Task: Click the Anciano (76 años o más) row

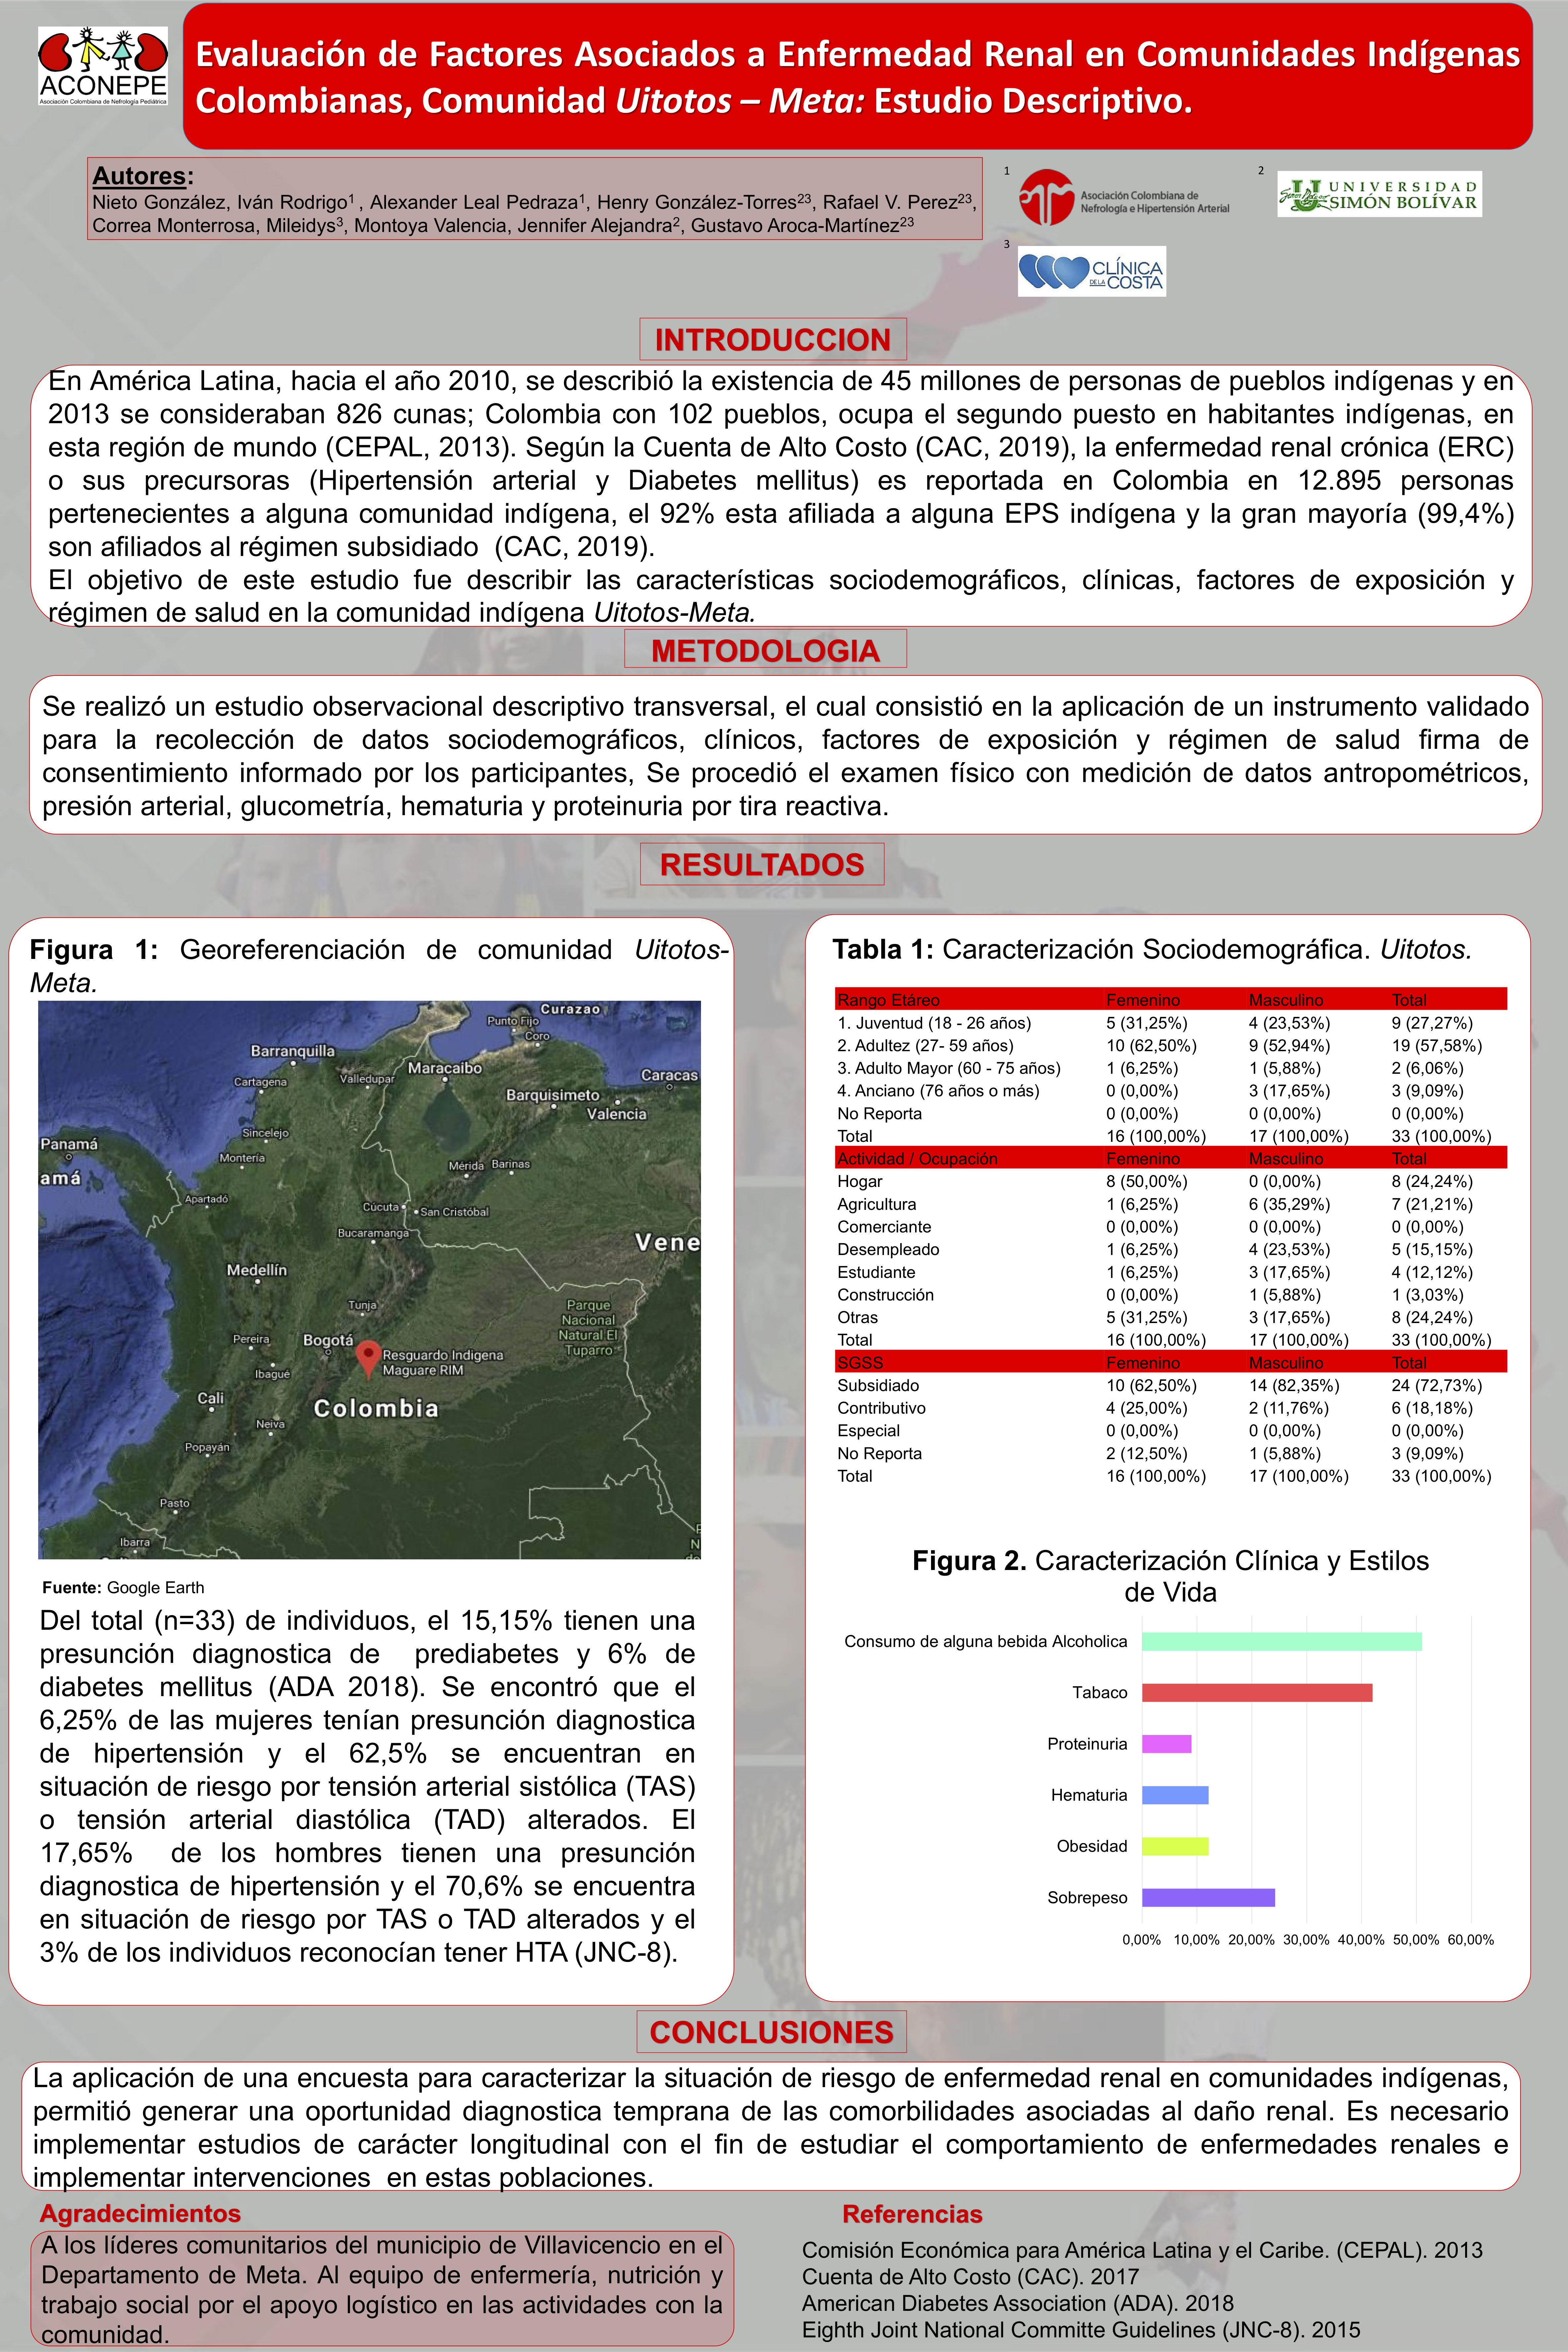Action: (1171, 1091)
